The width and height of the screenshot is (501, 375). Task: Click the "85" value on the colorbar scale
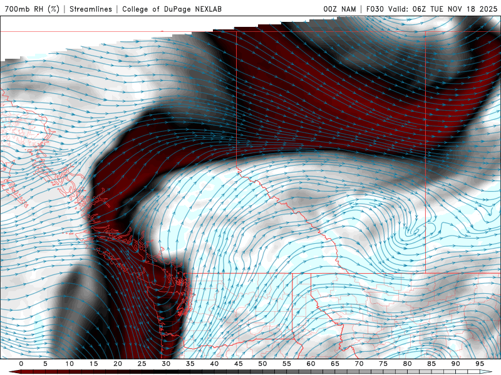(x=431, y=364)
